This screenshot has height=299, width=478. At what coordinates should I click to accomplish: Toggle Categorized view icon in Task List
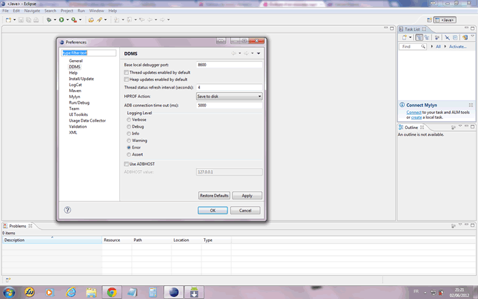(x=419, y=38)
